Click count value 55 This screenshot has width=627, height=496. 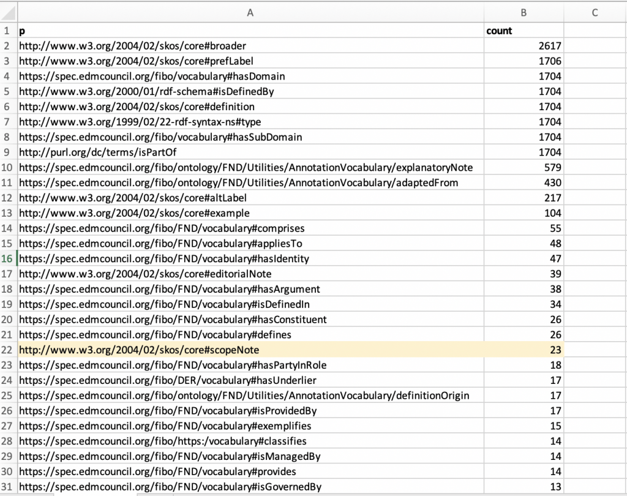(524, 228)
